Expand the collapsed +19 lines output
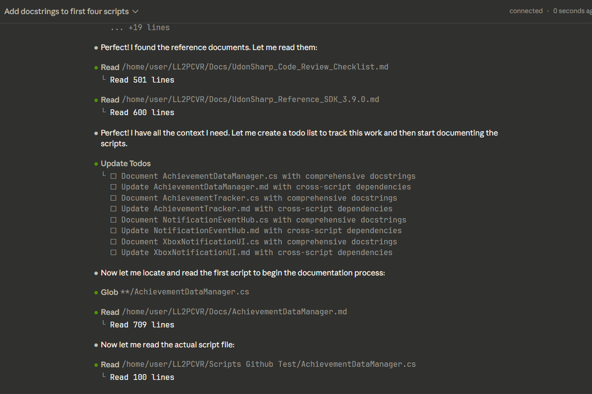This screenshot has width=592, height=394. (x=140, y=28)
